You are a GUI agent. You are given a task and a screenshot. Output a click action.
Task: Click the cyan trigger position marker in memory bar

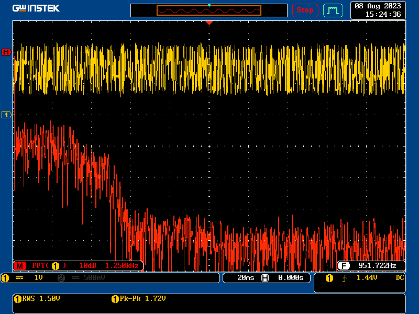[209, 5]
